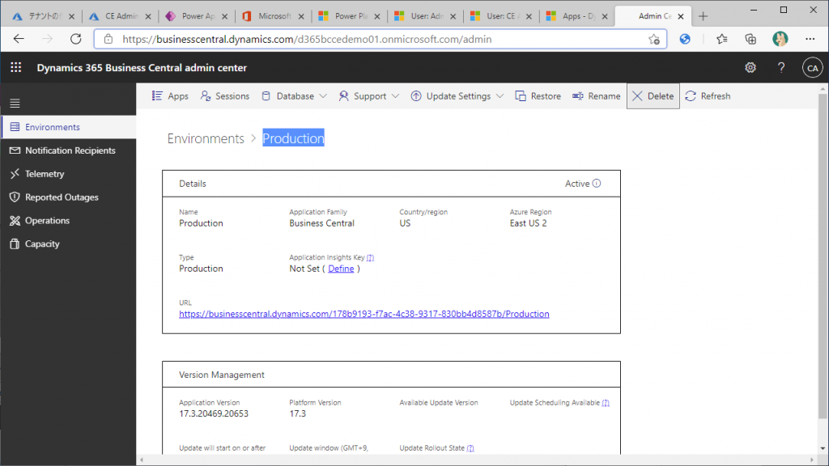
Task: Click the Dynamics 365 Business Central admin center title
Action: [142, 68]
